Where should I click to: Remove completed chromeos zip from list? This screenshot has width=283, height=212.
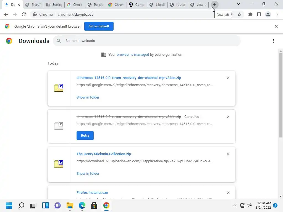click(228, 78)
